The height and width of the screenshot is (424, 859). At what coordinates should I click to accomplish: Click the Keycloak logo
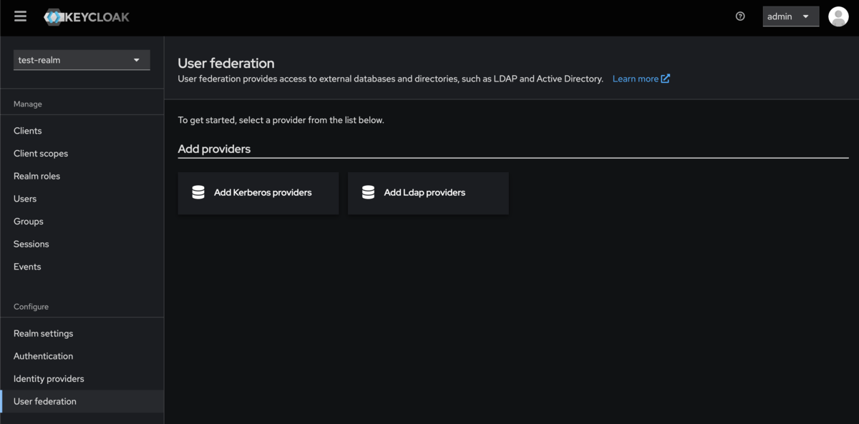pos(87,16)
